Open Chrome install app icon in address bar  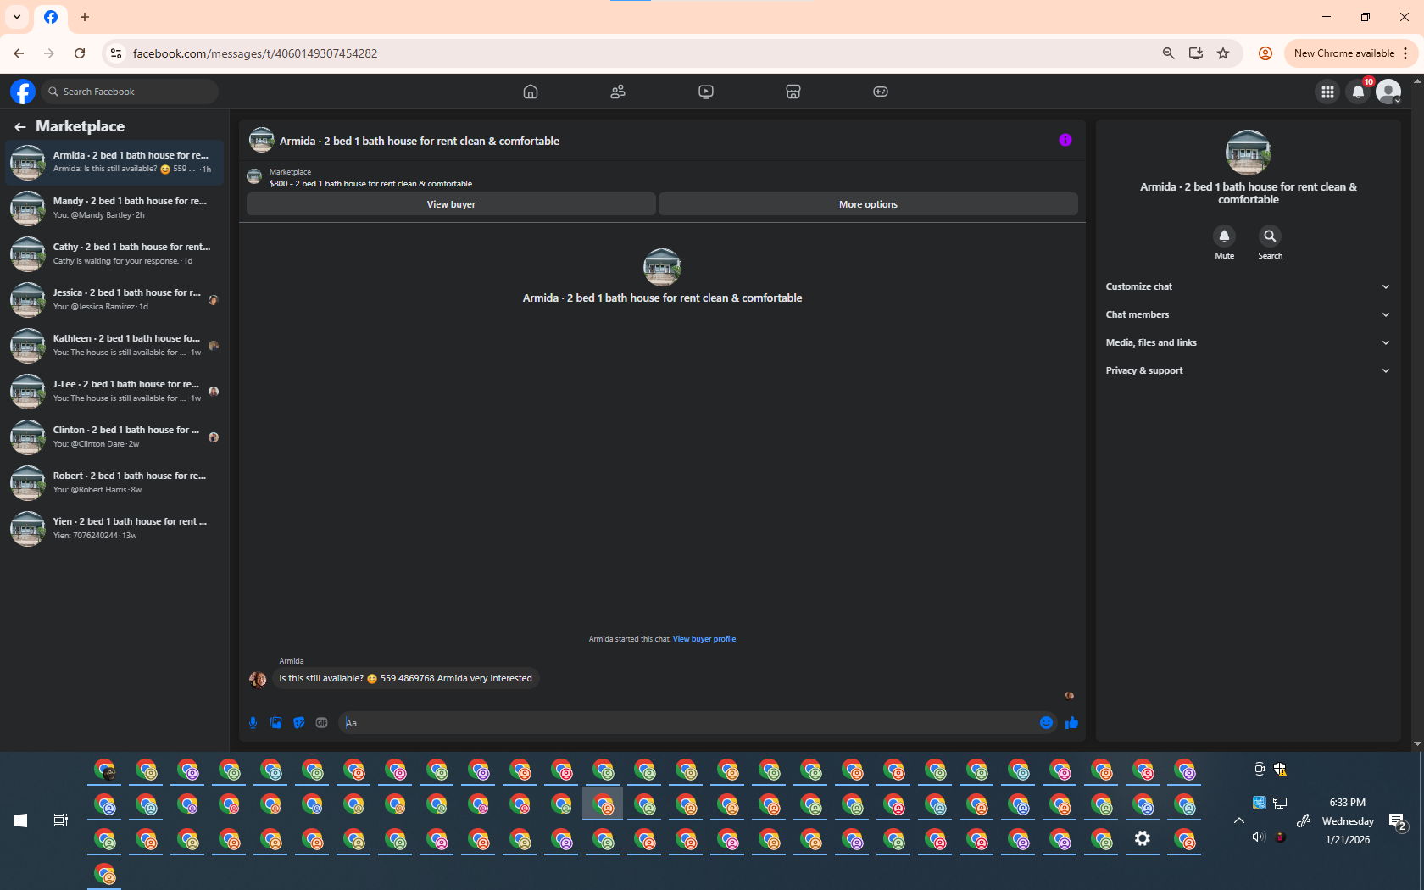[1196, 53]
